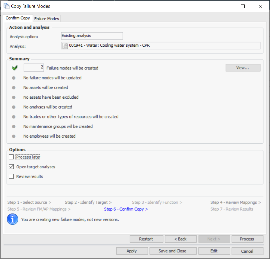The image size is (270, 259).
Task: Click the Analysis option field showing Existing analysis
Action: pos(92,36)
